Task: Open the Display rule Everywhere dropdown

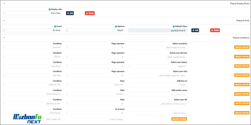Action: coord(32,13)
